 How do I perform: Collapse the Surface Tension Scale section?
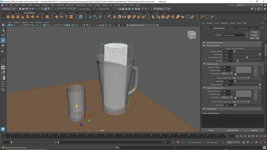point(204,88)
